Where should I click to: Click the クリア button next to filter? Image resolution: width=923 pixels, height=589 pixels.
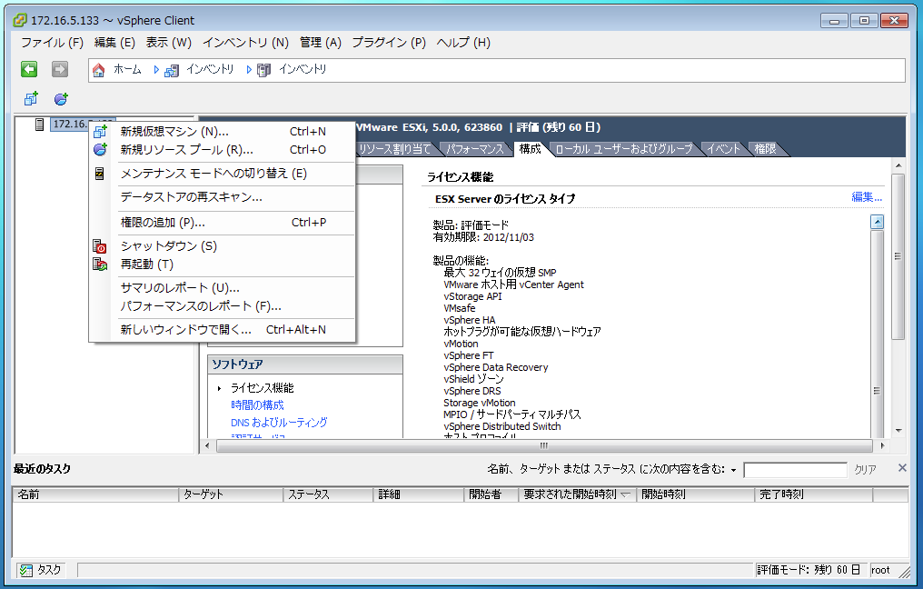pyautogui.click(x=865, y=469)
